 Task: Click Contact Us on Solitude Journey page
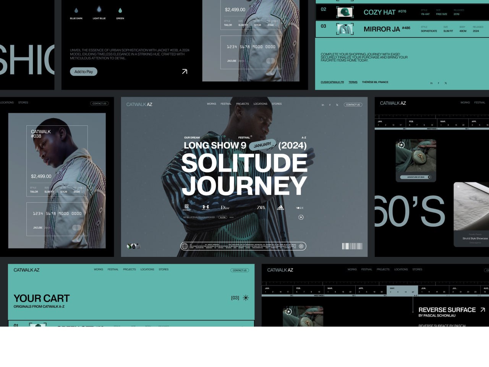[x=353, y=105]
